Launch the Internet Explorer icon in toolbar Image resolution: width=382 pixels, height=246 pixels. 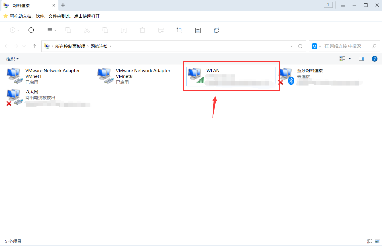click(x=216, y=30)
